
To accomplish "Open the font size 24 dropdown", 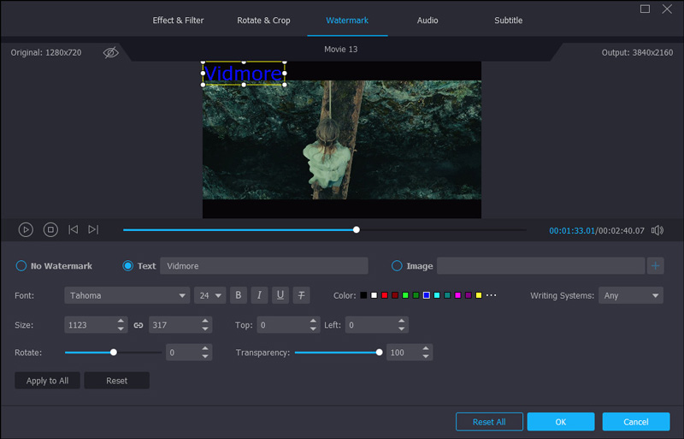I will (209, 295).
